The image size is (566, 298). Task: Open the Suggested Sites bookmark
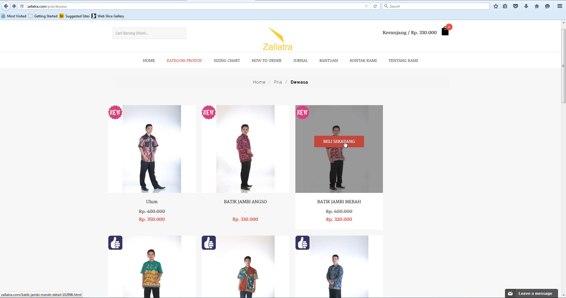pyautogui.click(x=75, y=16)
